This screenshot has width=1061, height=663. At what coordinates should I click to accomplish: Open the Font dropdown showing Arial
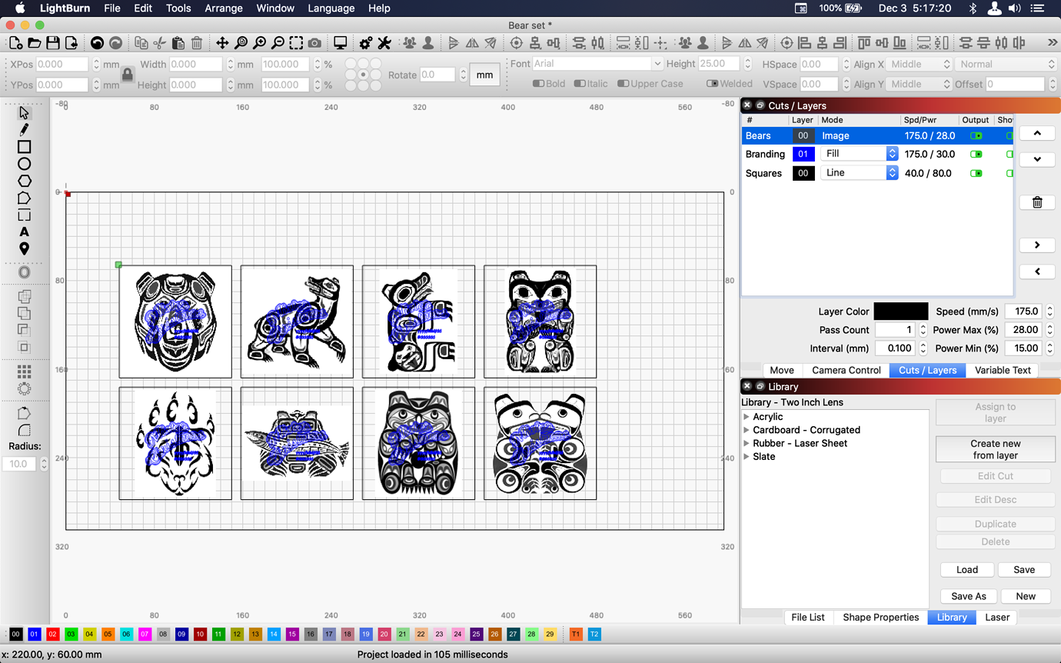pyautogui.click(x=597, y=64)
